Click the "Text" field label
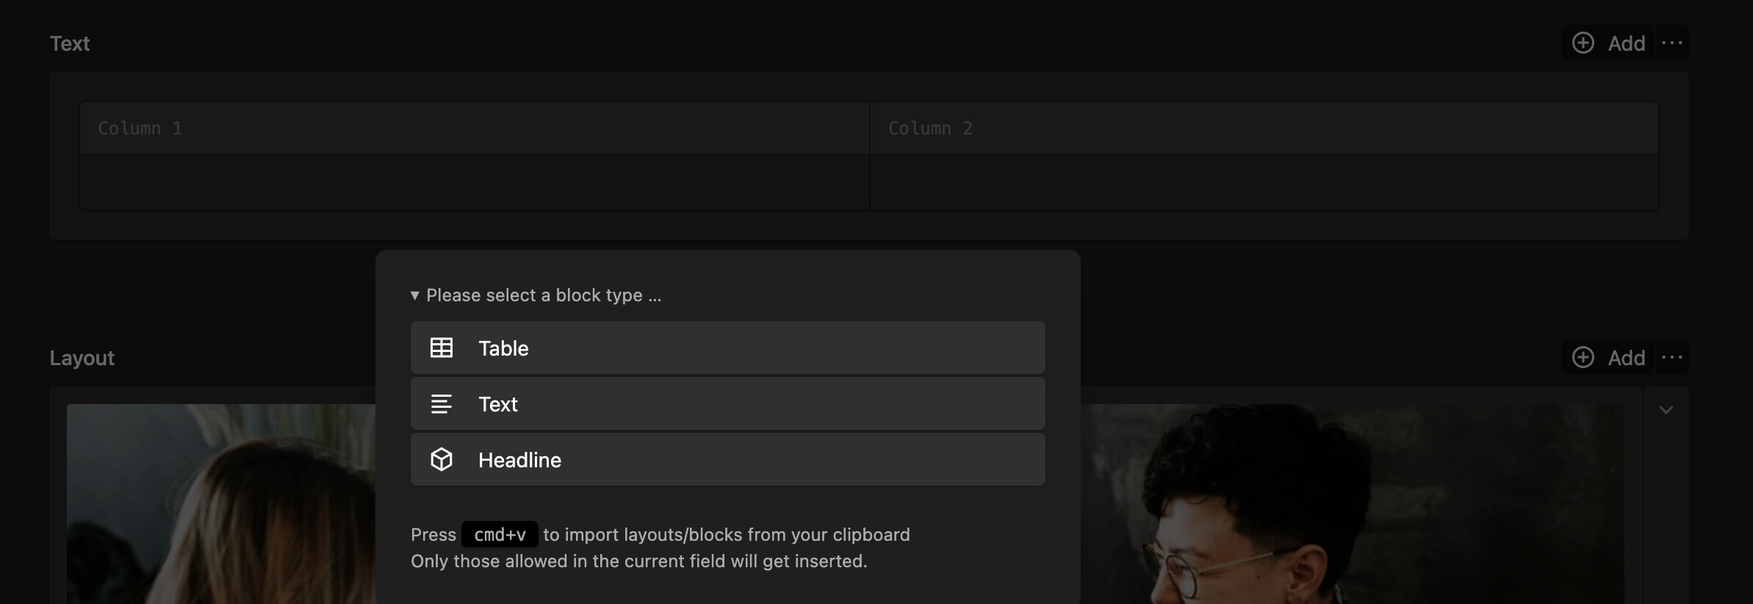Image resolution: width=1753 pixels, height=604 pixels. pos(70,43)
